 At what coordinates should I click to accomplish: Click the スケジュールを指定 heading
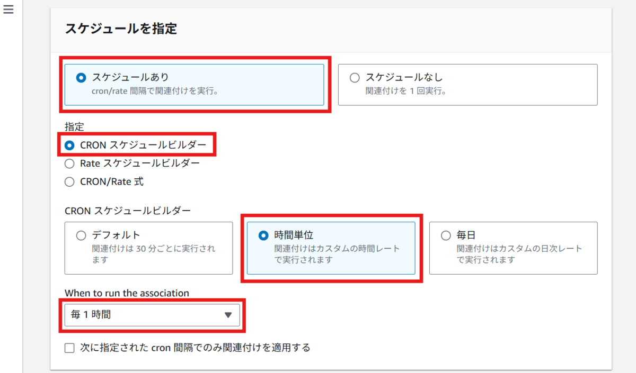(x=121, y=29)
